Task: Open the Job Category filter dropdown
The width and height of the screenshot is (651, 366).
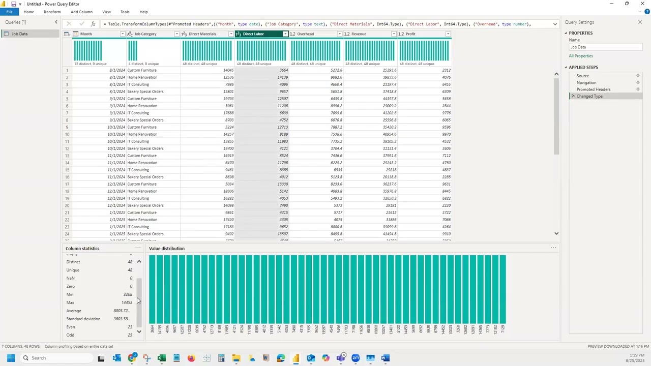Action: (176, 34)
